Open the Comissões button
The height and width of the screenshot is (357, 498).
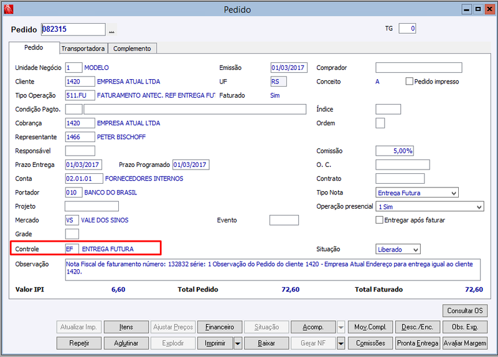370,343
